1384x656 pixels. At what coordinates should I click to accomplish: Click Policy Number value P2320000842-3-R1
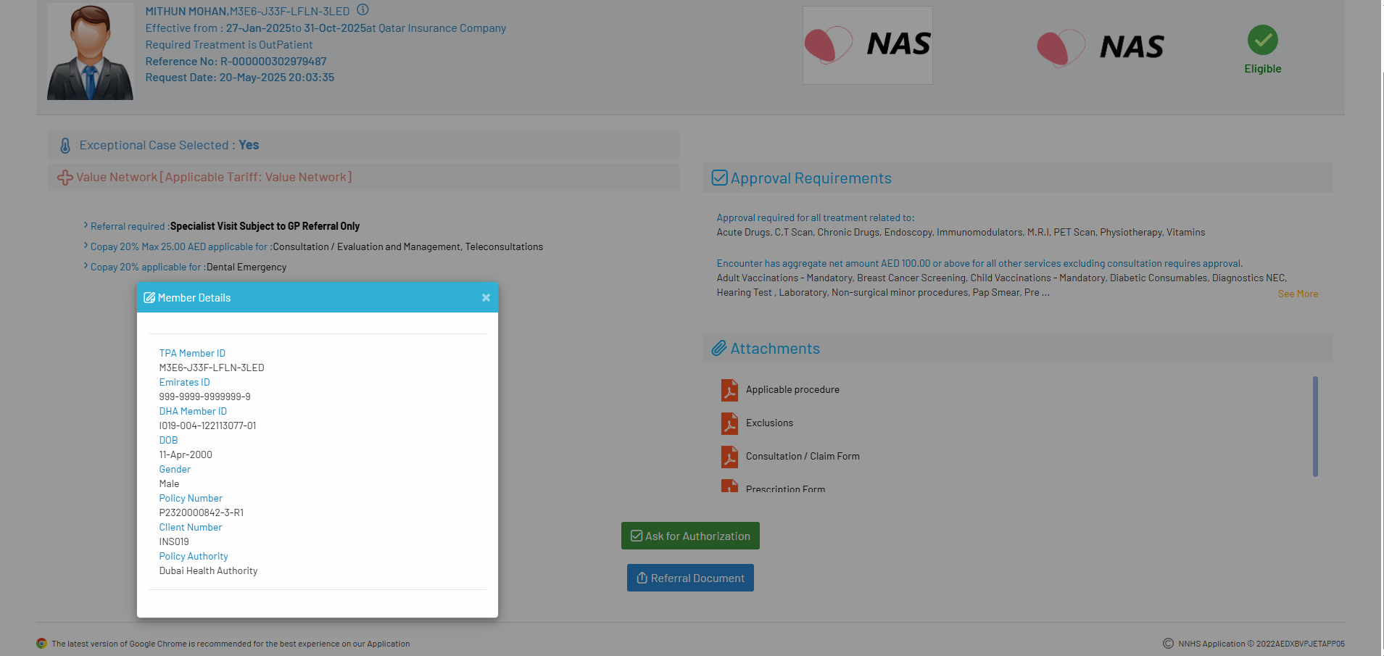click(202, 513)
